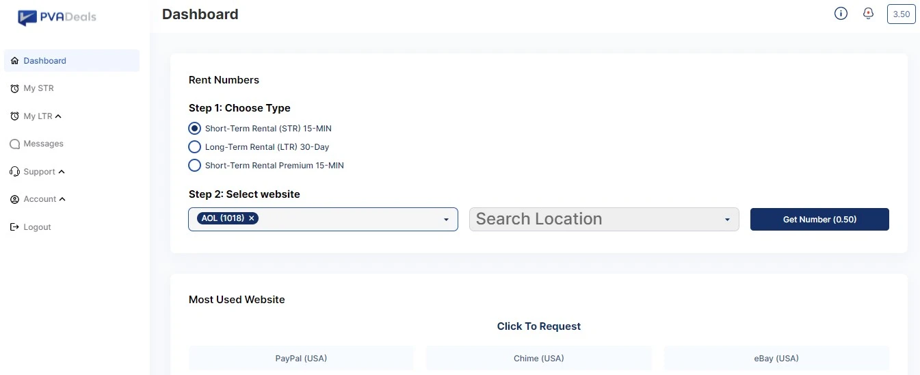Request PayPal (USA) number
Image resolution: width=920 pixels, height=375 pixels.
(302, 358)
